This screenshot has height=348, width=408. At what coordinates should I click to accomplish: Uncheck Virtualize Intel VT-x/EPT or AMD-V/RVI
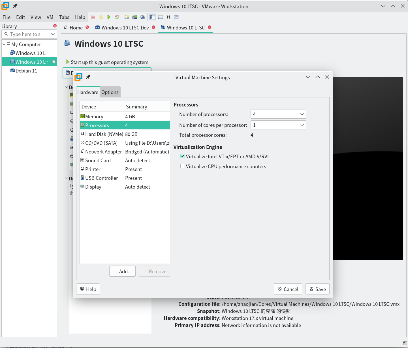[183, 156]
